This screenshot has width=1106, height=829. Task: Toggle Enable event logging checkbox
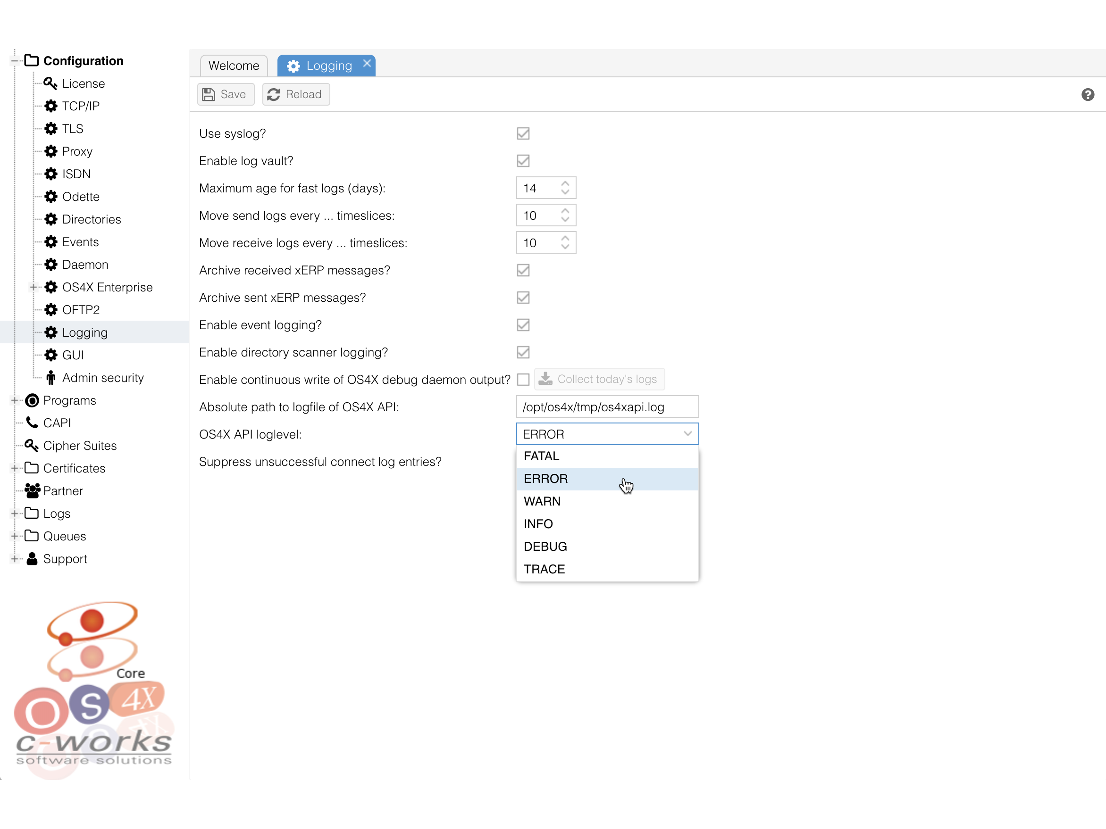coord(523,325)
